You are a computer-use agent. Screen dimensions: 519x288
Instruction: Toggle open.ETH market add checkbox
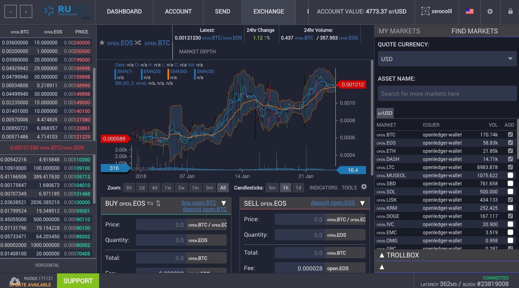pyautogui.click(x=510, y=151)
